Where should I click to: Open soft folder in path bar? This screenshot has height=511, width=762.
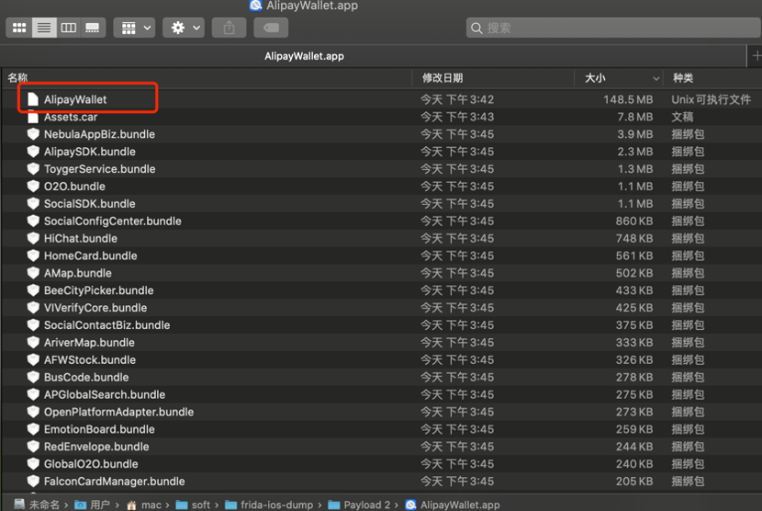[193, 505]
